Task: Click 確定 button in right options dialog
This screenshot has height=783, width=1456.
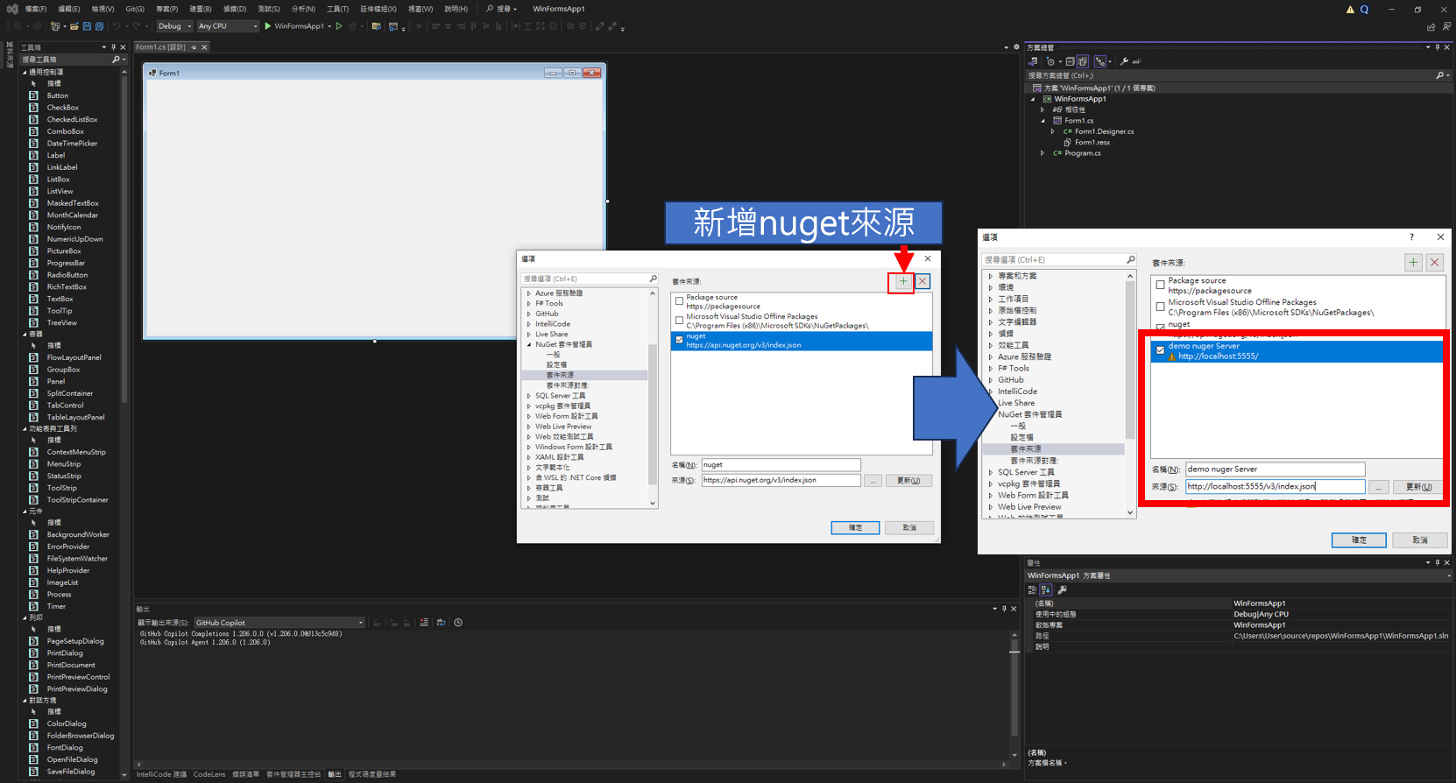Action: click(x=1358, y=540)
